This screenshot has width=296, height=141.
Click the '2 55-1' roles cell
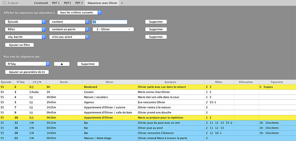tap(219, 102)
